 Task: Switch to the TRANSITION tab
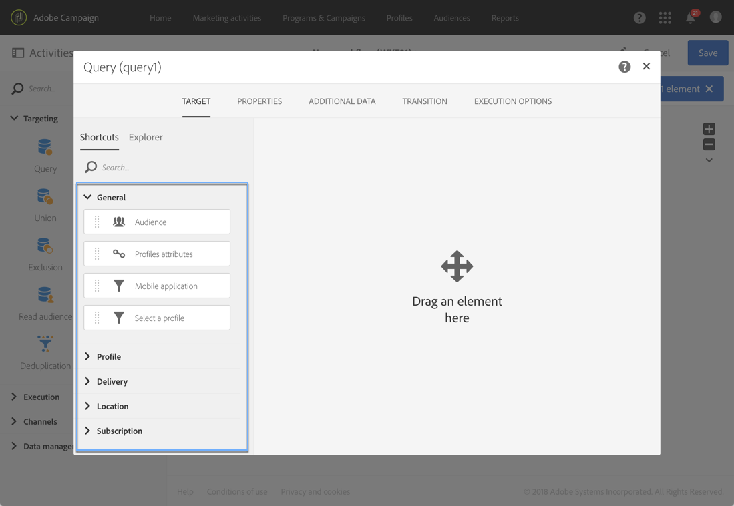tap(425, 101)
